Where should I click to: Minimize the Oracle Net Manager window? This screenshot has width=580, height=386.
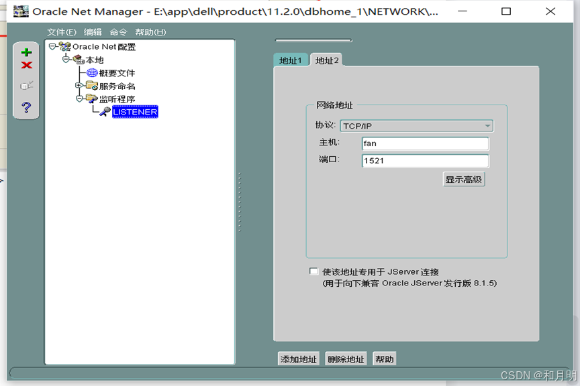click(x=463, y=11)
